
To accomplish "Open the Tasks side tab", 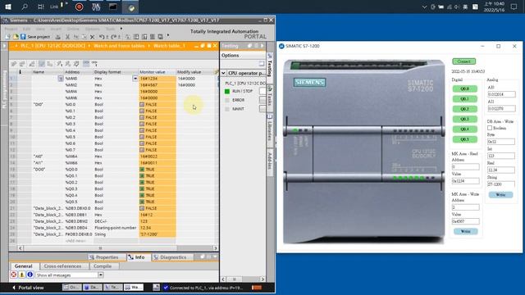I will click(x=270, y=97).
